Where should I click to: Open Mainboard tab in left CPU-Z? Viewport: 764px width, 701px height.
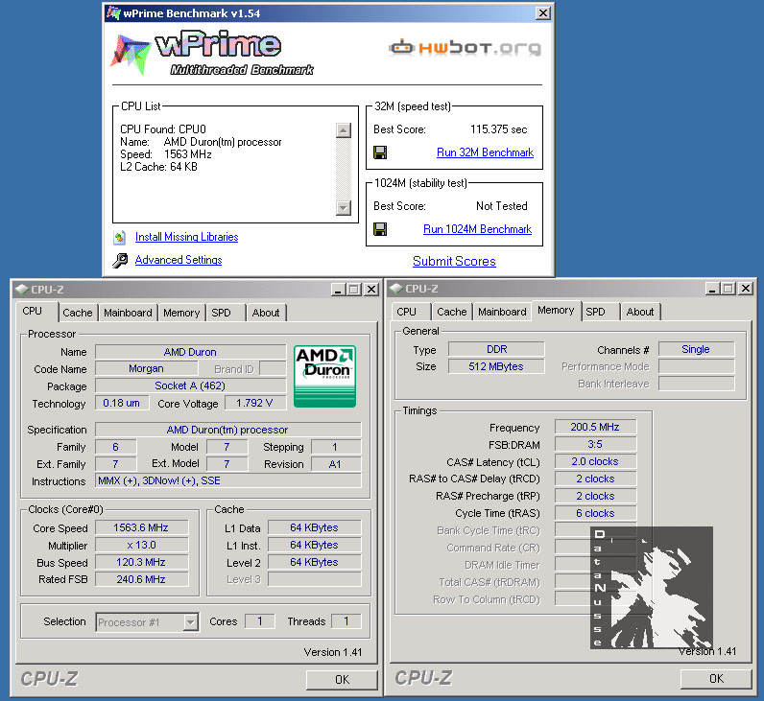[128, 313]
